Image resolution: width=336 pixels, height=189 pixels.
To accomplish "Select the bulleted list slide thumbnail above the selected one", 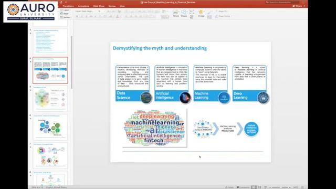I will point(50,41).
